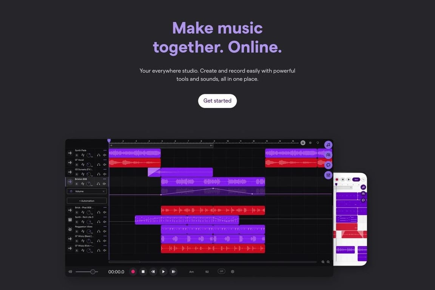Viewport: 435px width, 290px height.
Task: Click the Get started button
Action: click(x=217, y=101)
